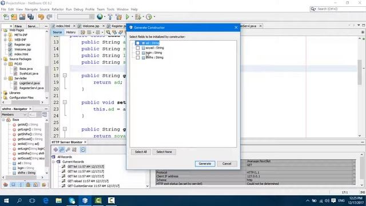Image resolution: width=366 pixels, height=206 pixels.
Task: Click the Windows Start button
Action: pyautogui.click(x=6, y=201)
